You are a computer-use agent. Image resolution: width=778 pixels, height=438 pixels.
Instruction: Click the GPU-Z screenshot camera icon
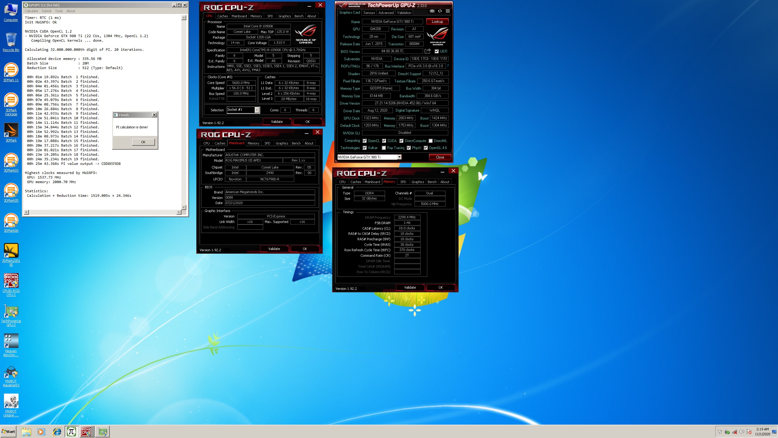(x=432, y=11)
